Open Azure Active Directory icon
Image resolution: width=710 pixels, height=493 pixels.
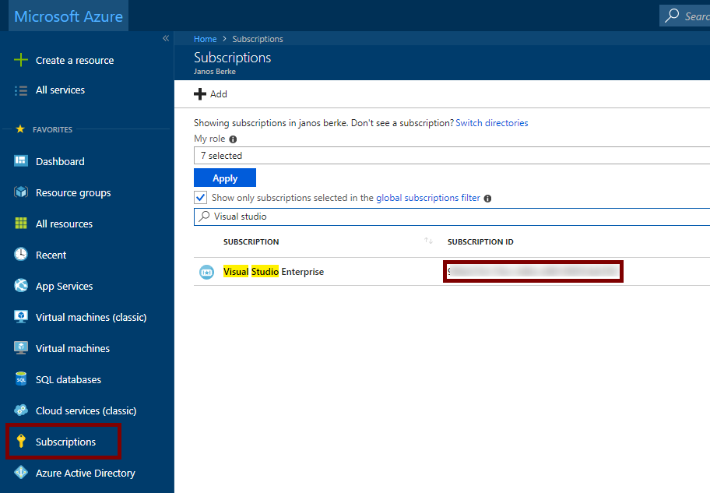(21, 473)
